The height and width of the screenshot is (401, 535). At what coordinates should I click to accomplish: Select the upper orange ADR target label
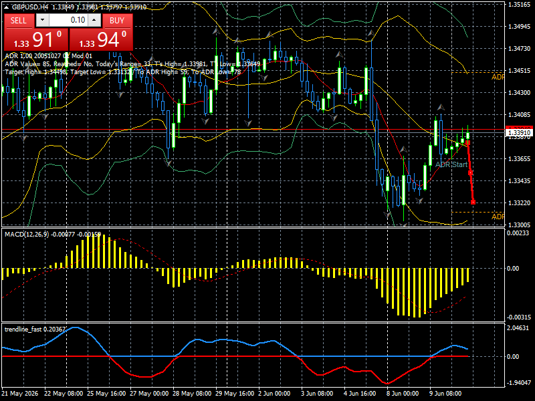tap(498, 78)
